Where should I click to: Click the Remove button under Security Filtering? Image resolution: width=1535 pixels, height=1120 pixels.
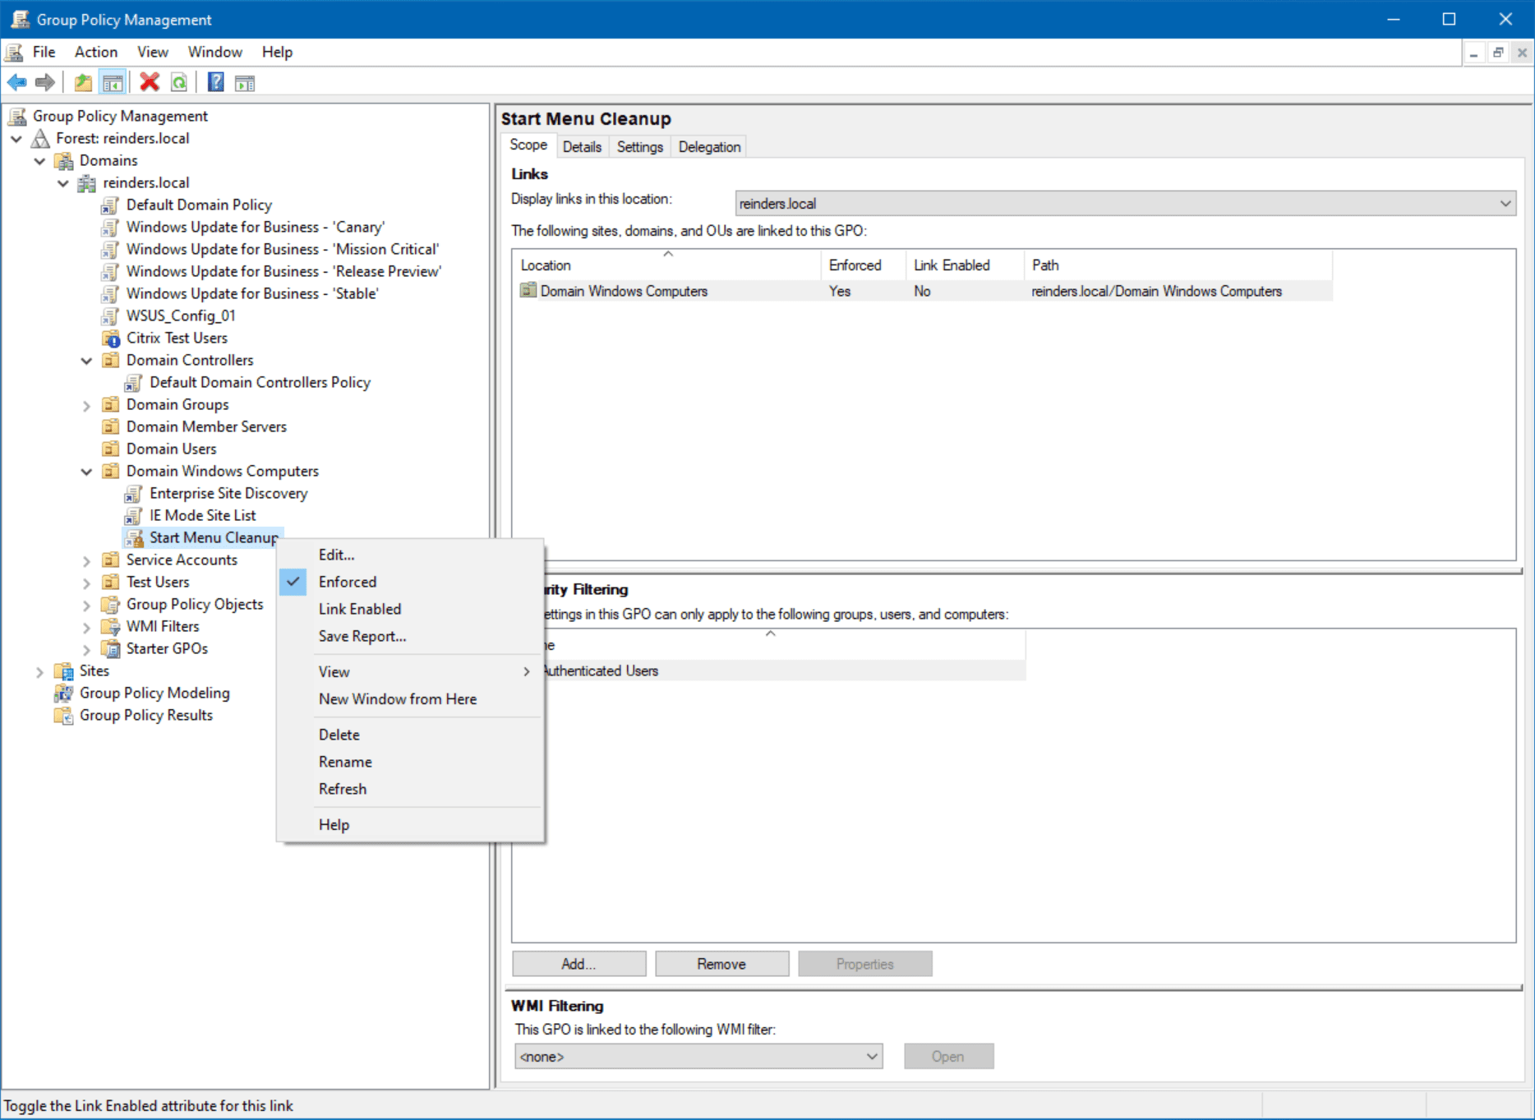[721, 963]
